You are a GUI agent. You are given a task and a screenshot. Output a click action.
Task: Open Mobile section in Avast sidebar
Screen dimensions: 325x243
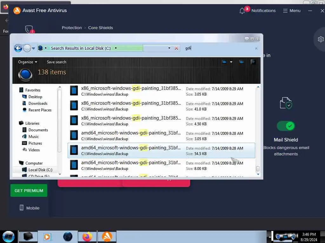point(29,208)
